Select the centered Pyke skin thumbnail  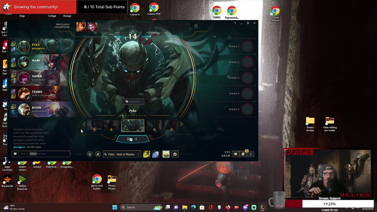133,125
